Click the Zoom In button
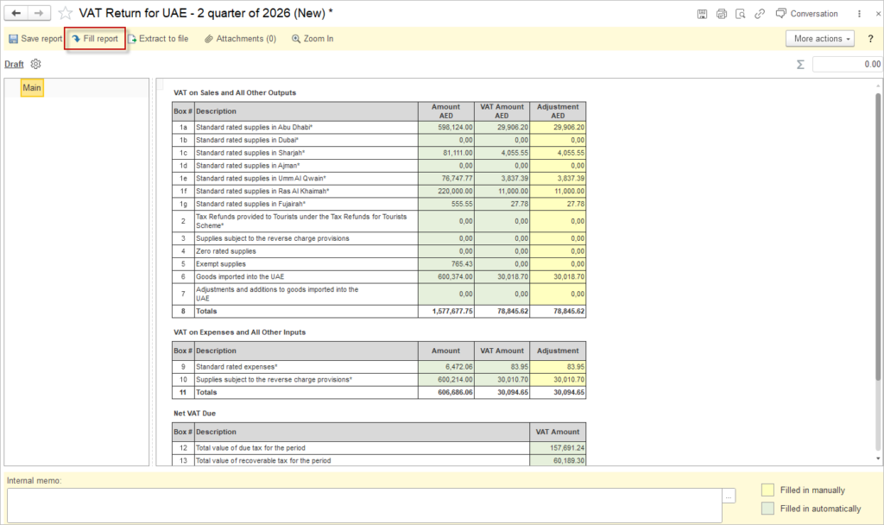The width and height of the screenshot is (884, 525). point(313,38)
